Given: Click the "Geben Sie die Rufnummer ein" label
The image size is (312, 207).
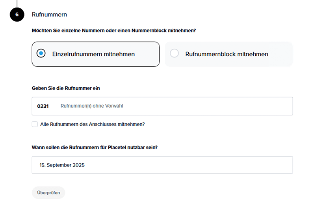Looking at the screenshot, I should pyautogui.click(x=66, y=88).
